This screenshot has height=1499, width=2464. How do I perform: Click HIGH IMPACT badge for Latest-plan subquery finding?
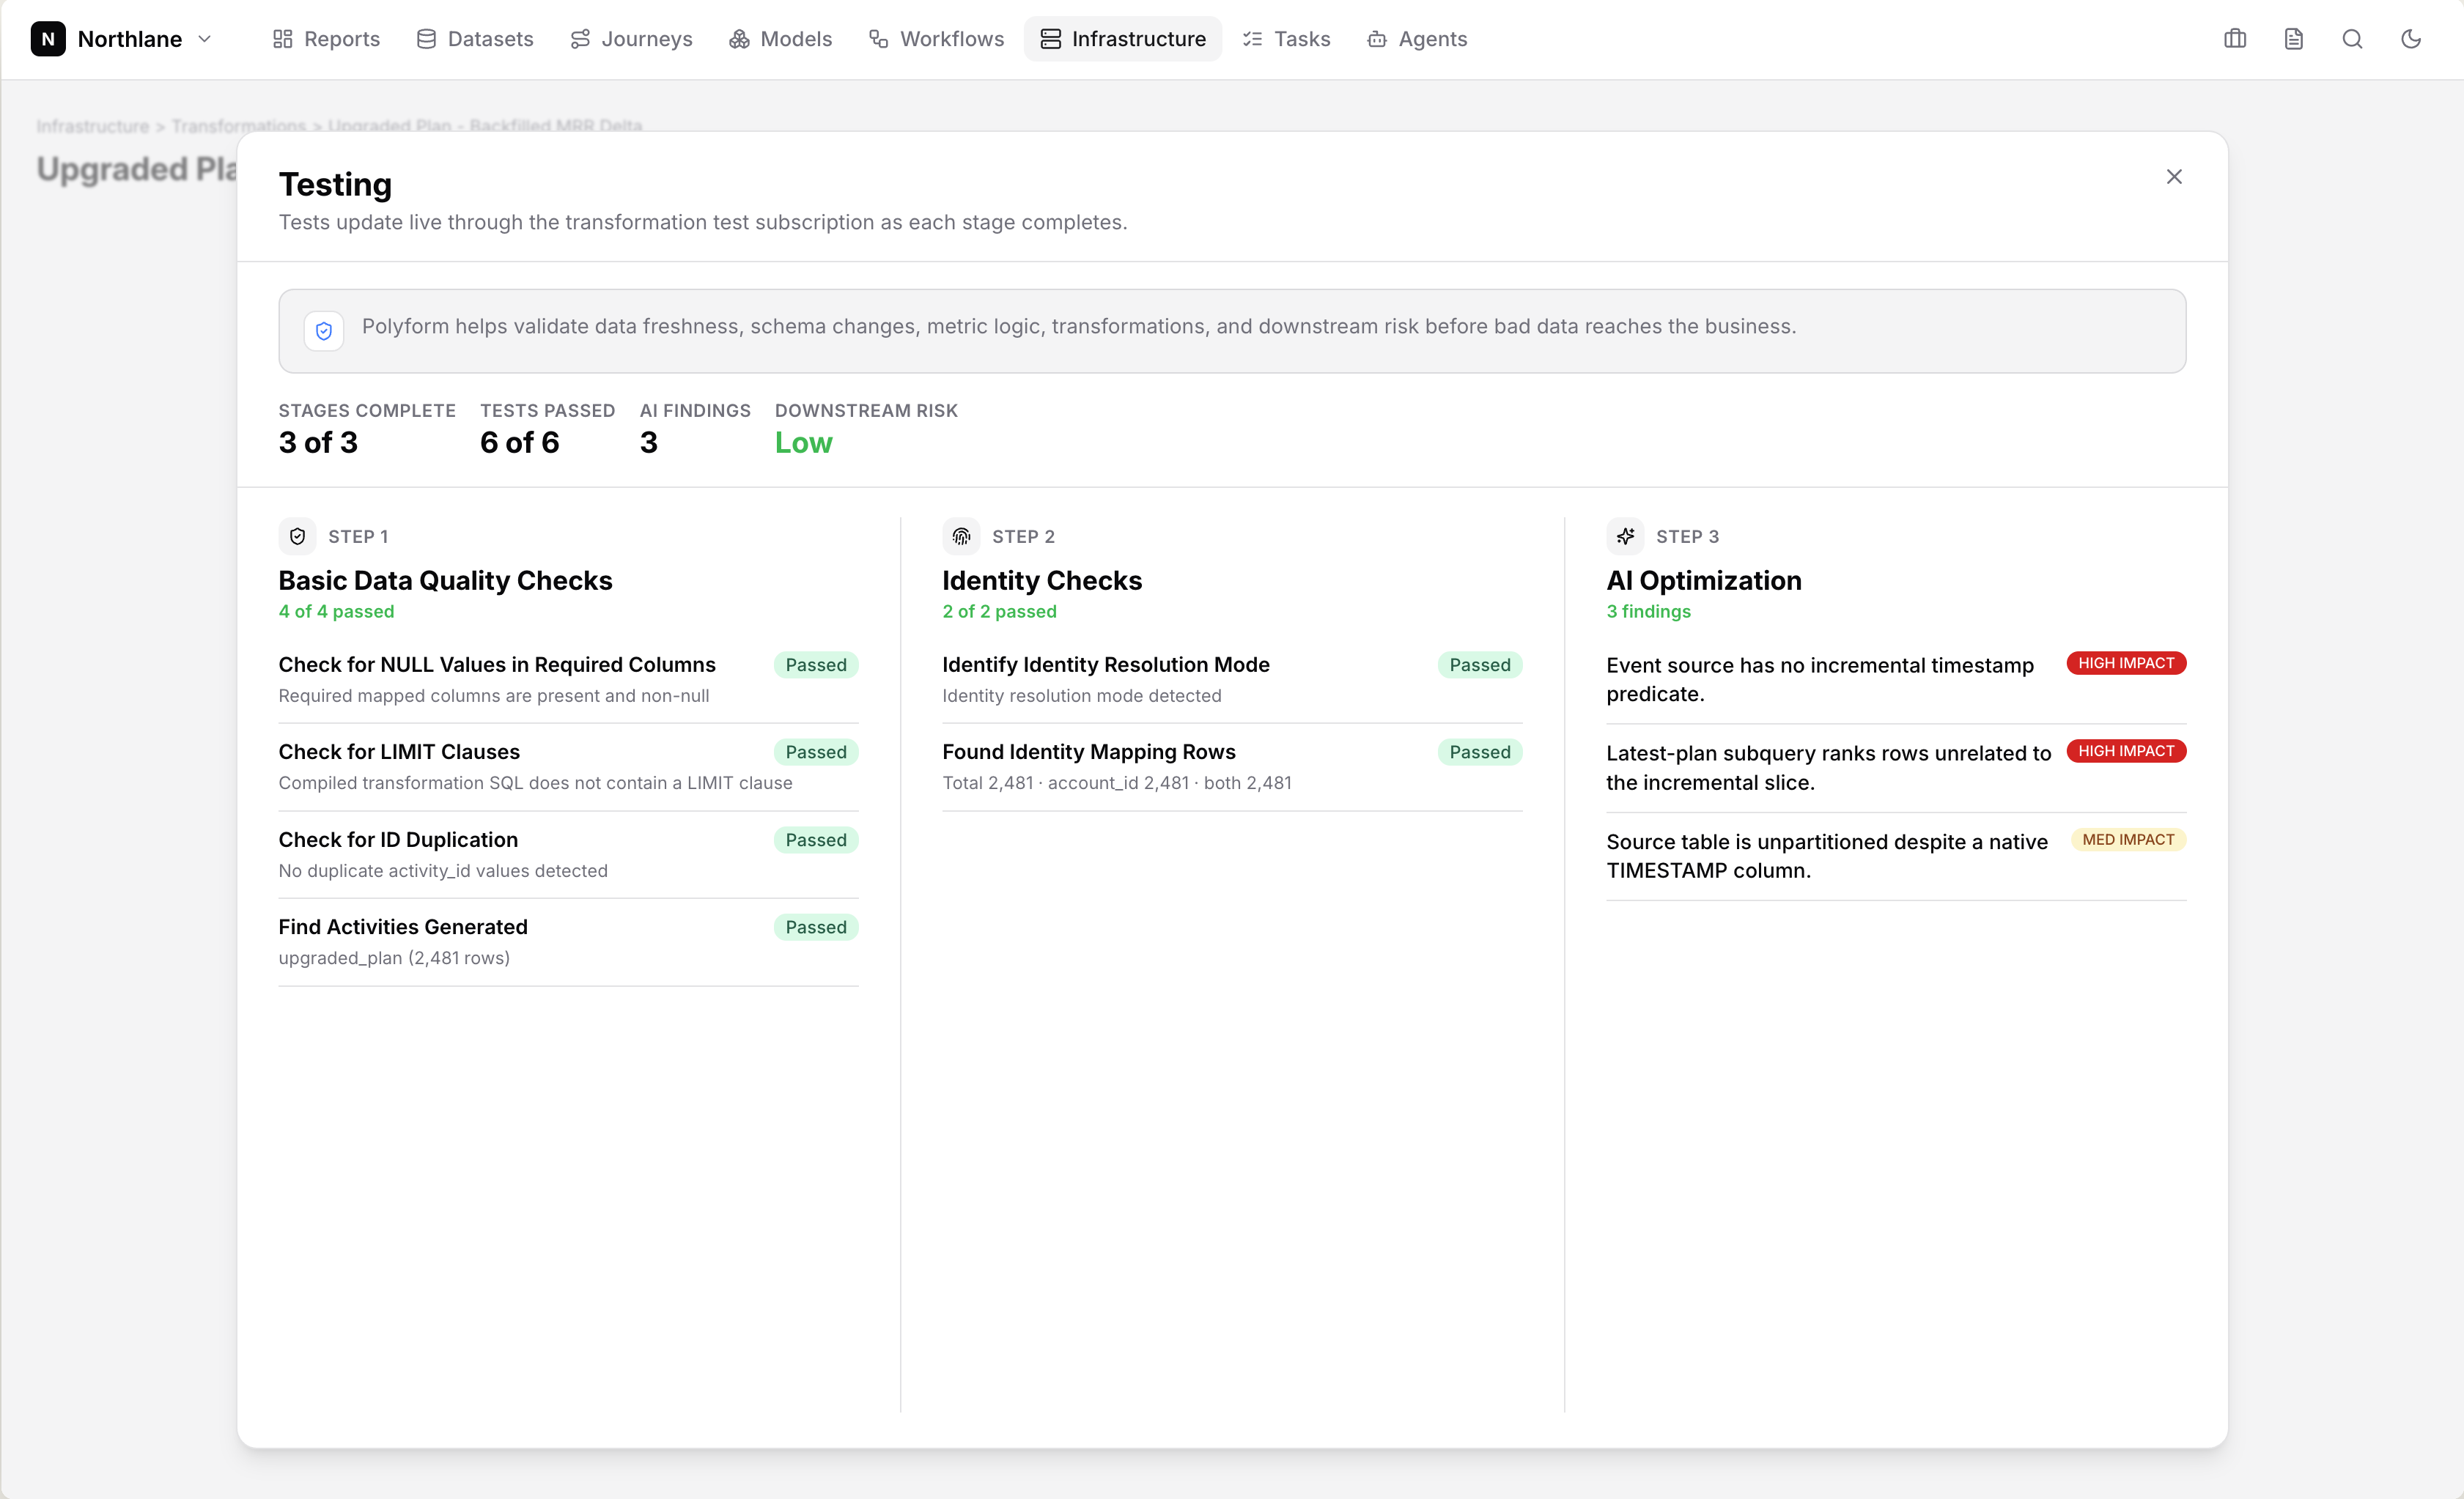point(2126,750)
